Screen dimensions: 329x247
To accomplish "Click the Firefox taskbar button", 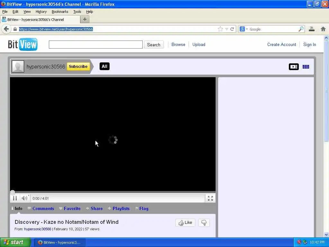I will tap(59, 242).
